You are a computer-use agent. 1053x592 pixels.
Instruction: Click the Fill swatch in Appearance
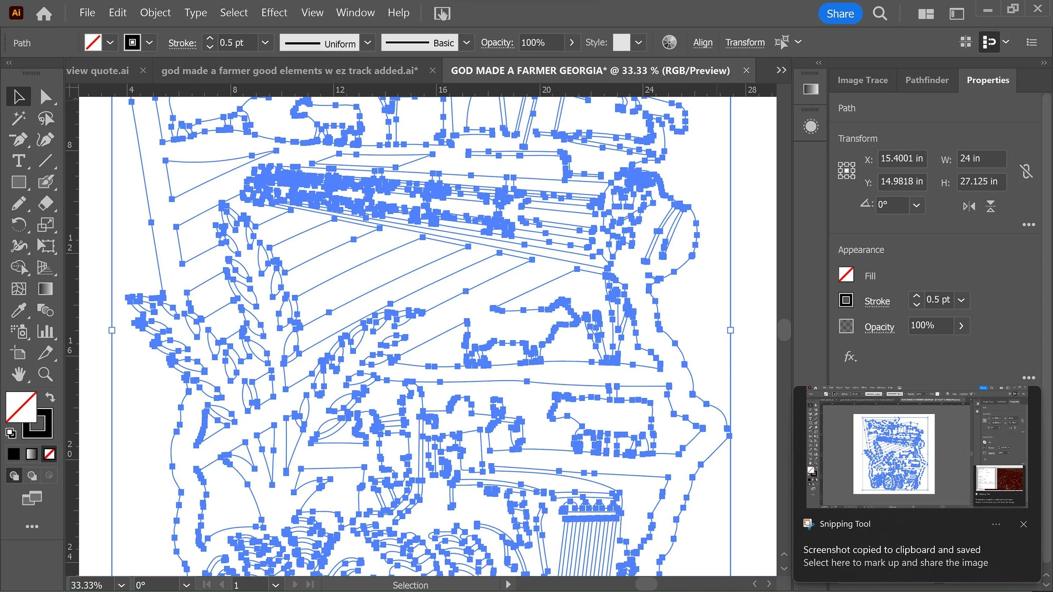(846, 275)
